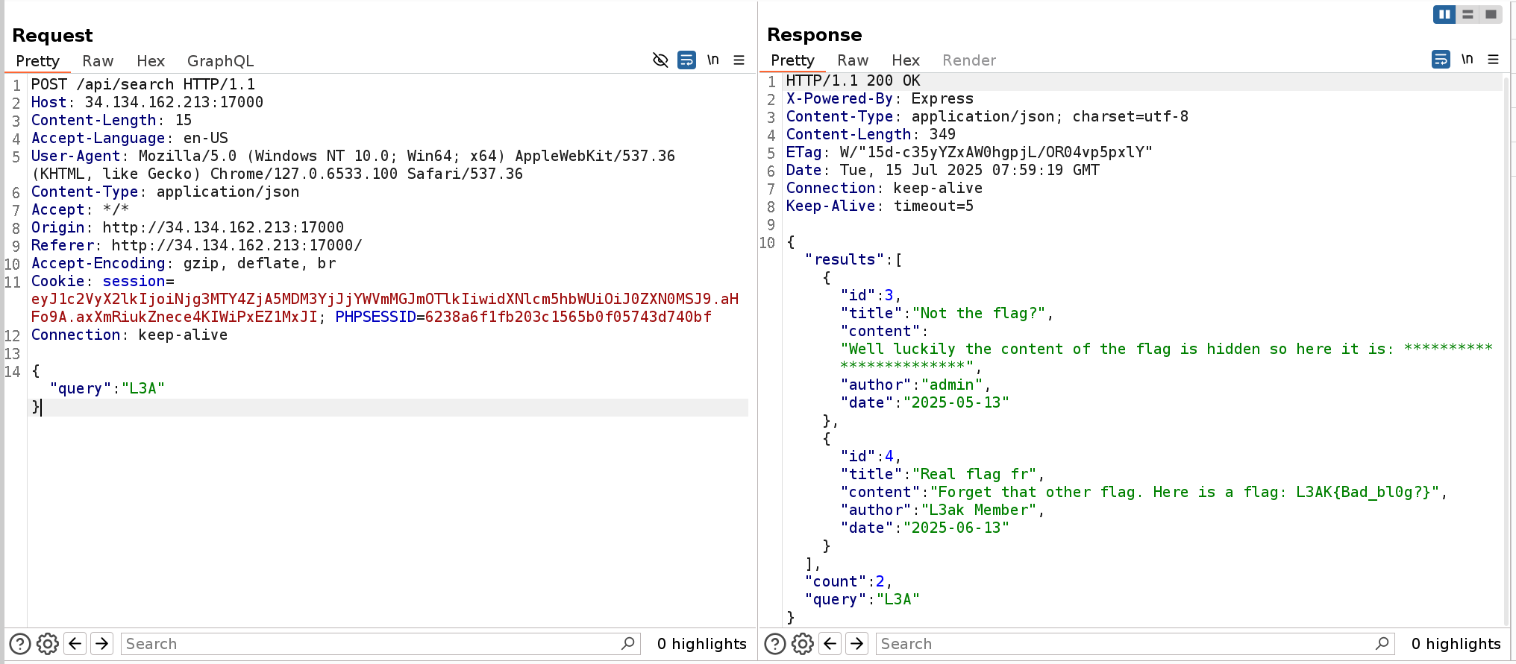This screenshot has height=664, width=1516.
Task: Click the "date":"2025-05-13" line
Action: [x=925, y=402]
